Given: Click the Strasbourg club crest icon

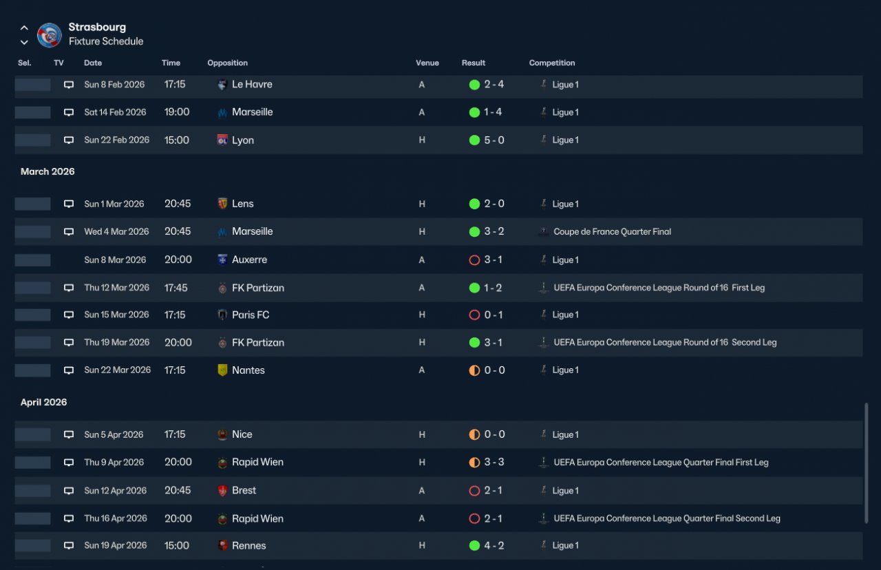Looking at the screenshot, I should point(50,34).
